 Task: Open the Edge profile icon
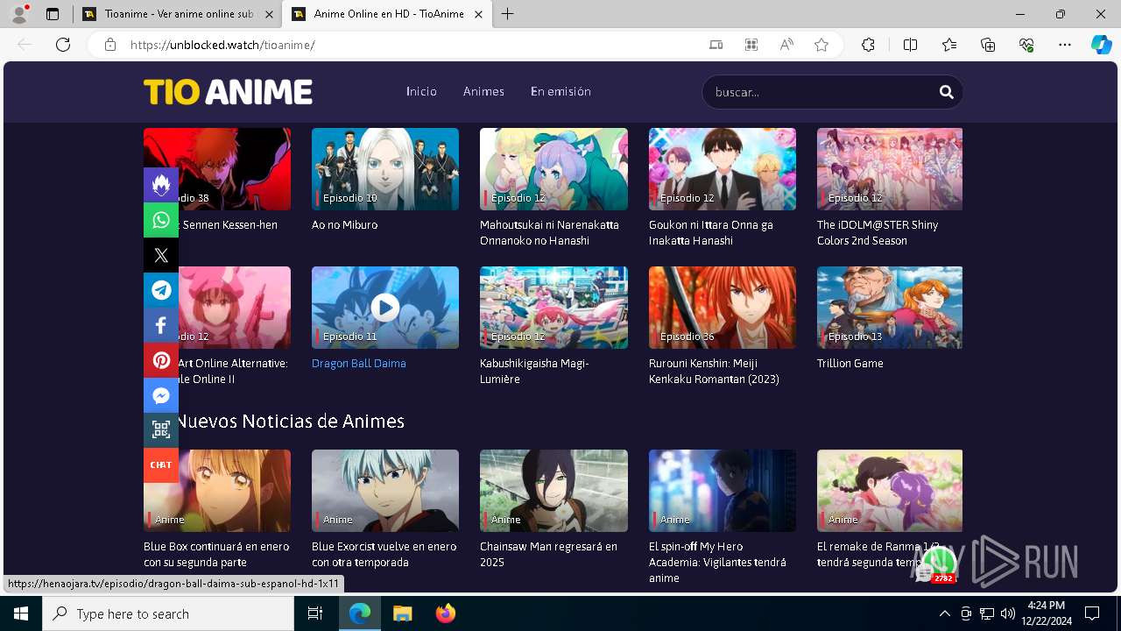[x=19, y=13]
